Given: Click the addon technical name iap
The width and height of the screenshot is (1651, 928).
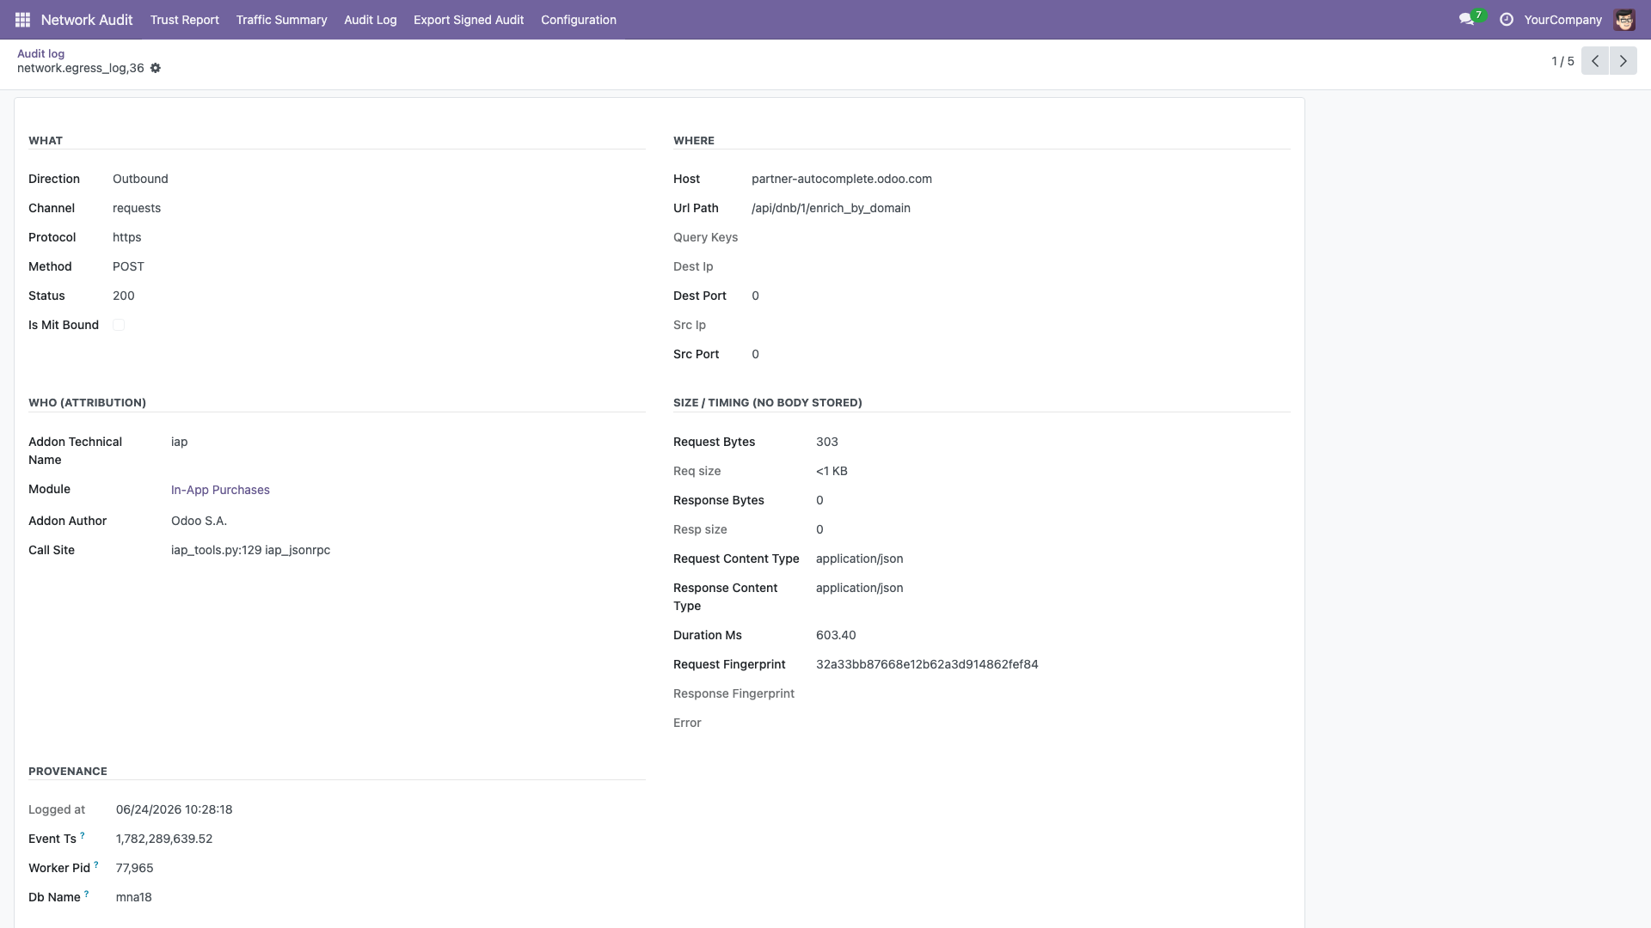Looking at the screenshot, I should (179, 442).
